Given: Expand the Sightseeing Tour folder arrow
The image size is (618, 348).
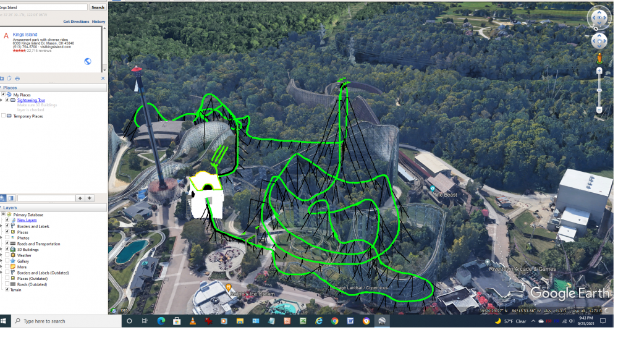Looking at the screenshot, I should tap(1, 100).
